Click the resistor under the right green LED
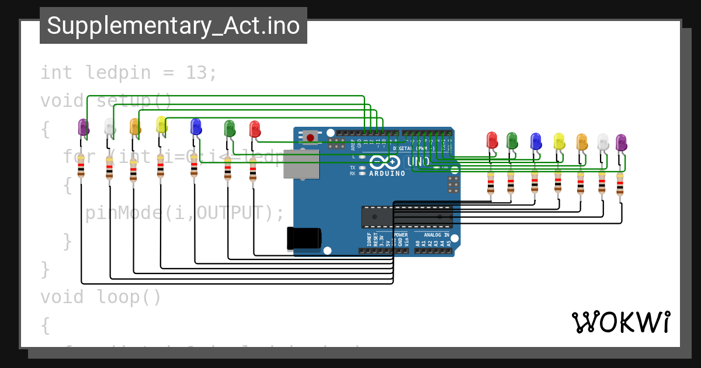Screen dimensions: 701x368 tap(511, 183)
